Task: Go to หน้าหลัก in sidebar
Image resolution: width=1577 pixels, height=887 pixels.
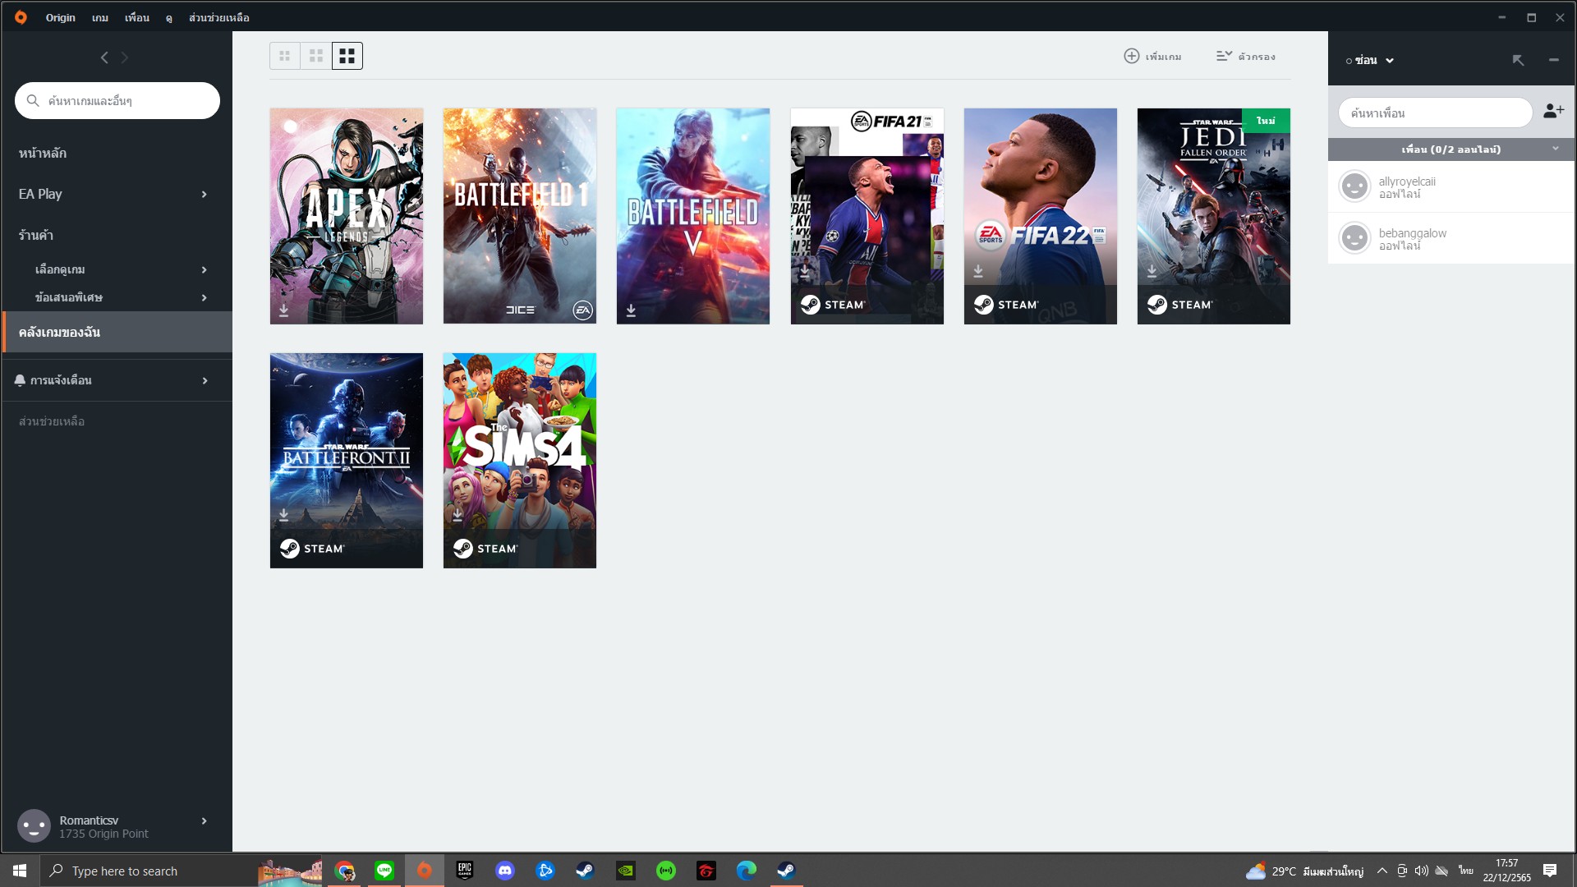Action: tap(43, 153)
